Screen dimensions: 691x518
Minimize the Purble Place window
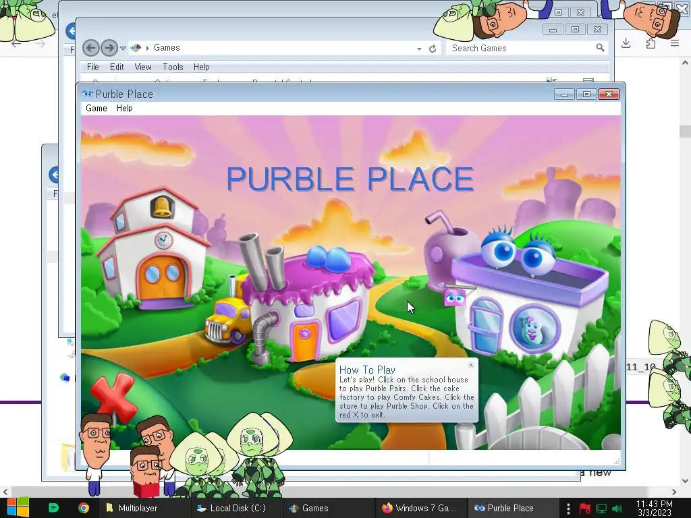coord(564,94)
